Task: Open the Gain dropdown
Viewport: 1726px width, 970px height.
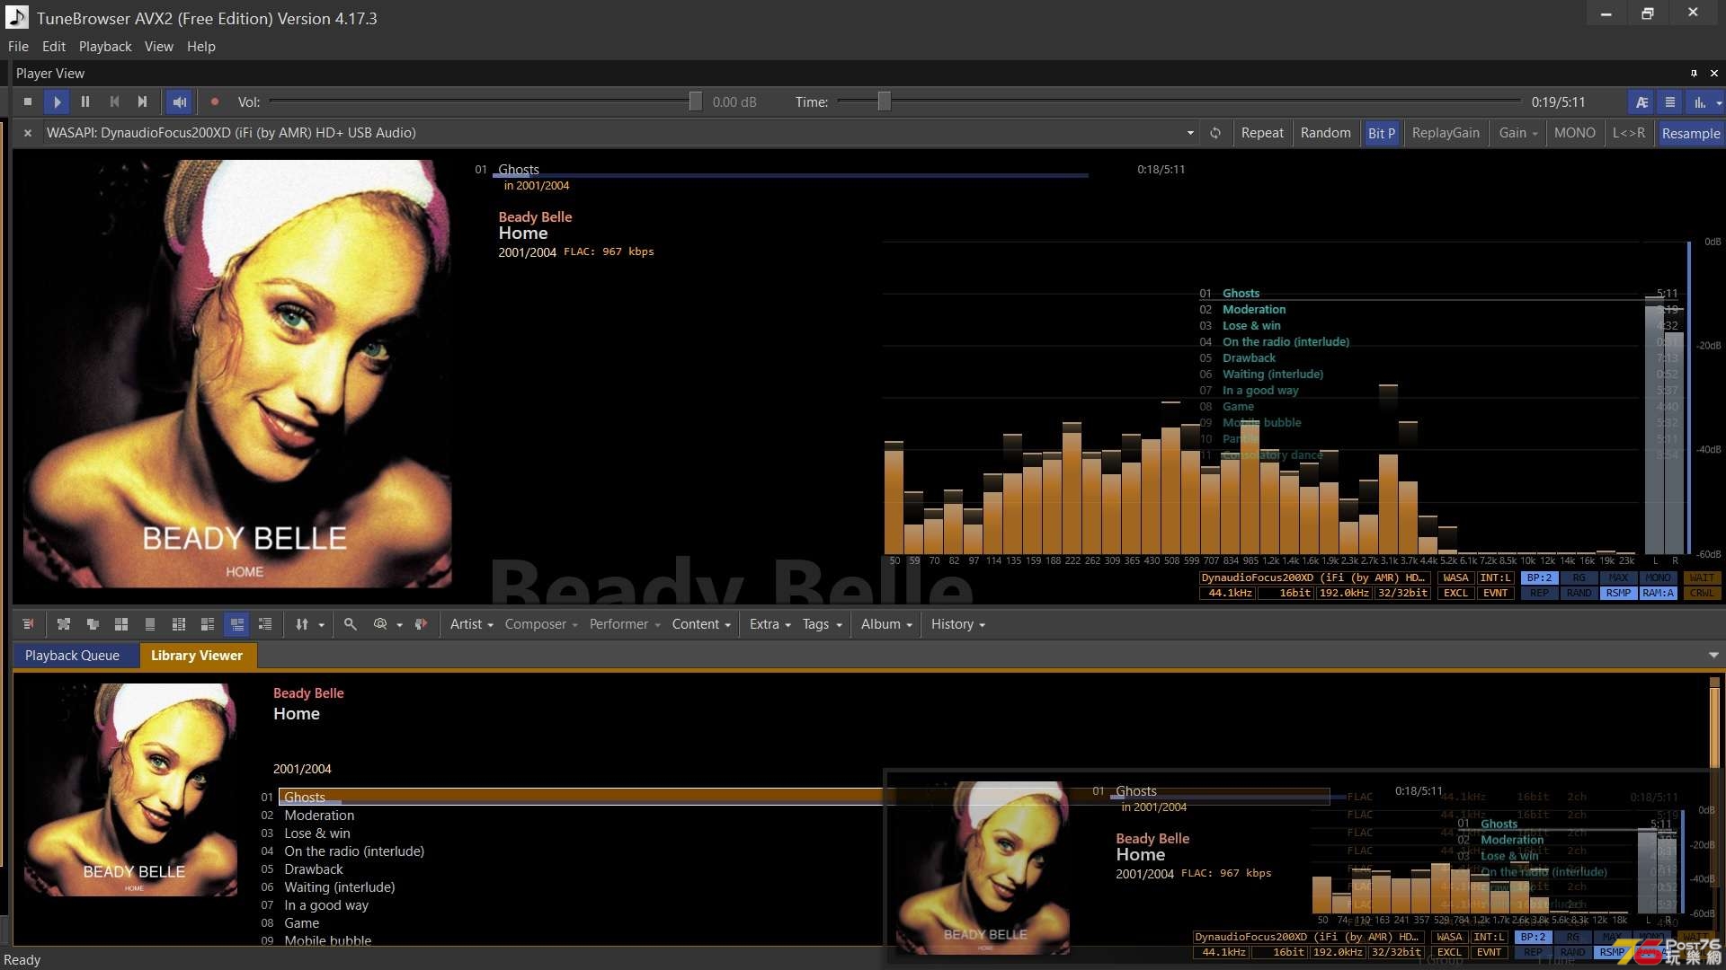Action: 1518,133
